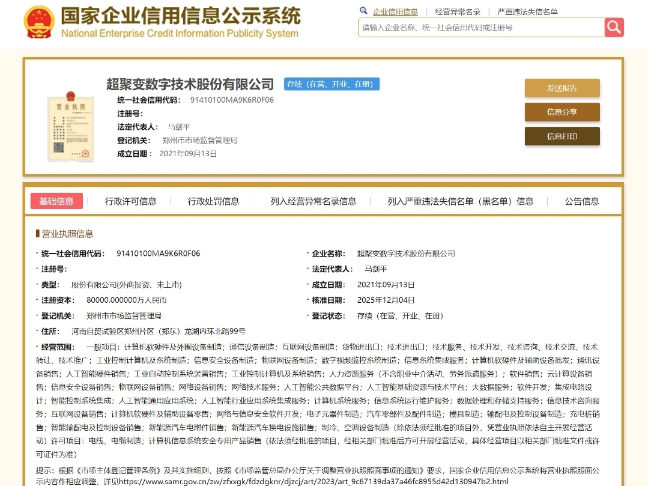Open the samr.gov.cn notice URL link
The image size is (648, 486).
(x=313, y=481)
